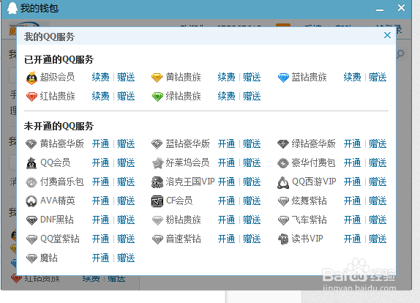Image resolution: width=420 pixels, height=303 pixels.
Task: Click the CF会员 icon
Action: coord(157,201)
